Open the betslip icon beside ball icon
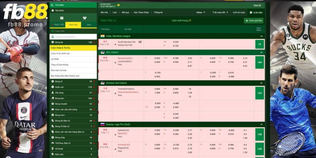The height and width of the screenshot is (158, 316). 61,18
